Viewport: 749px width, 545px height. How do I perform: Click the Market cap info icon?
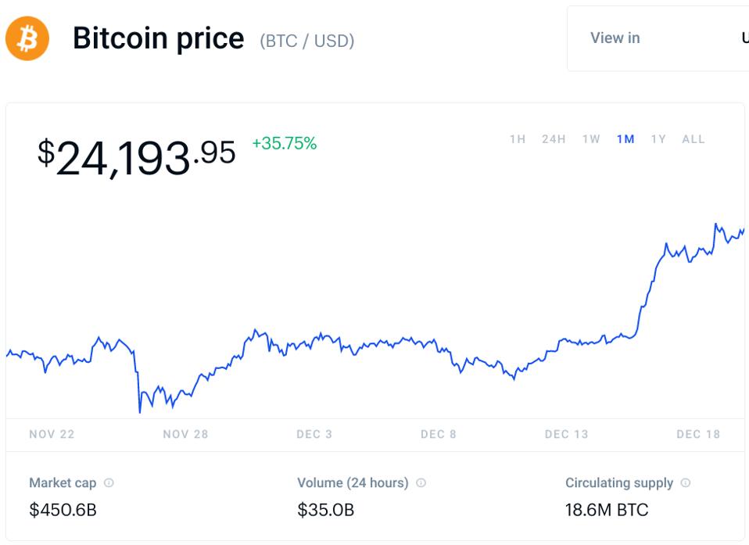coord(109,483)
